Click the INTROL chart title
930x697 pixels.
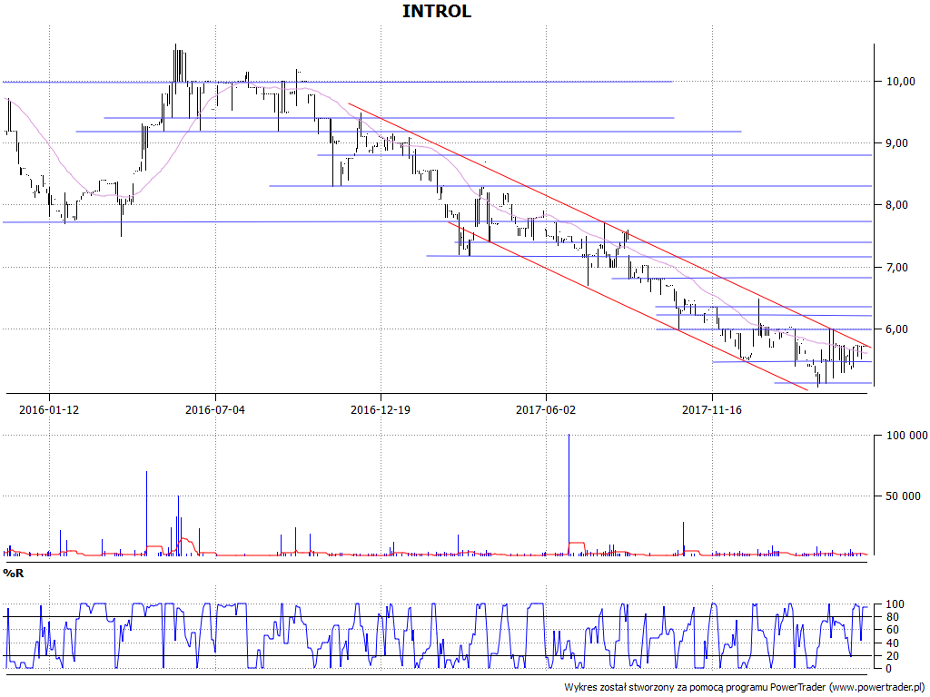[x=437, y=11]
